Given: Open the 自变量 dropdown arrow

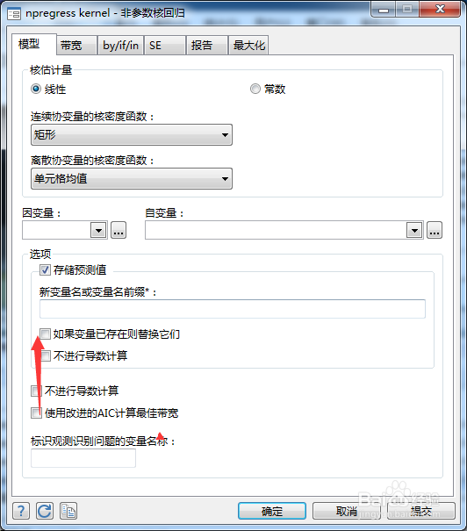Looking at the screenshot, I should coord(414,230).
